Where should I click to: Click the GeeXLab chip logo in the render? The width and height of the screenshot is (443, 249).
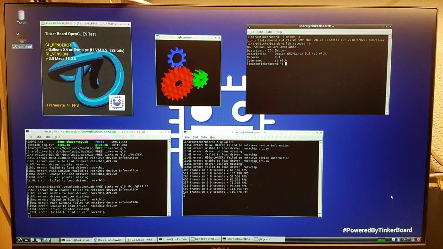pyautogui.click(x=117, y=103)
